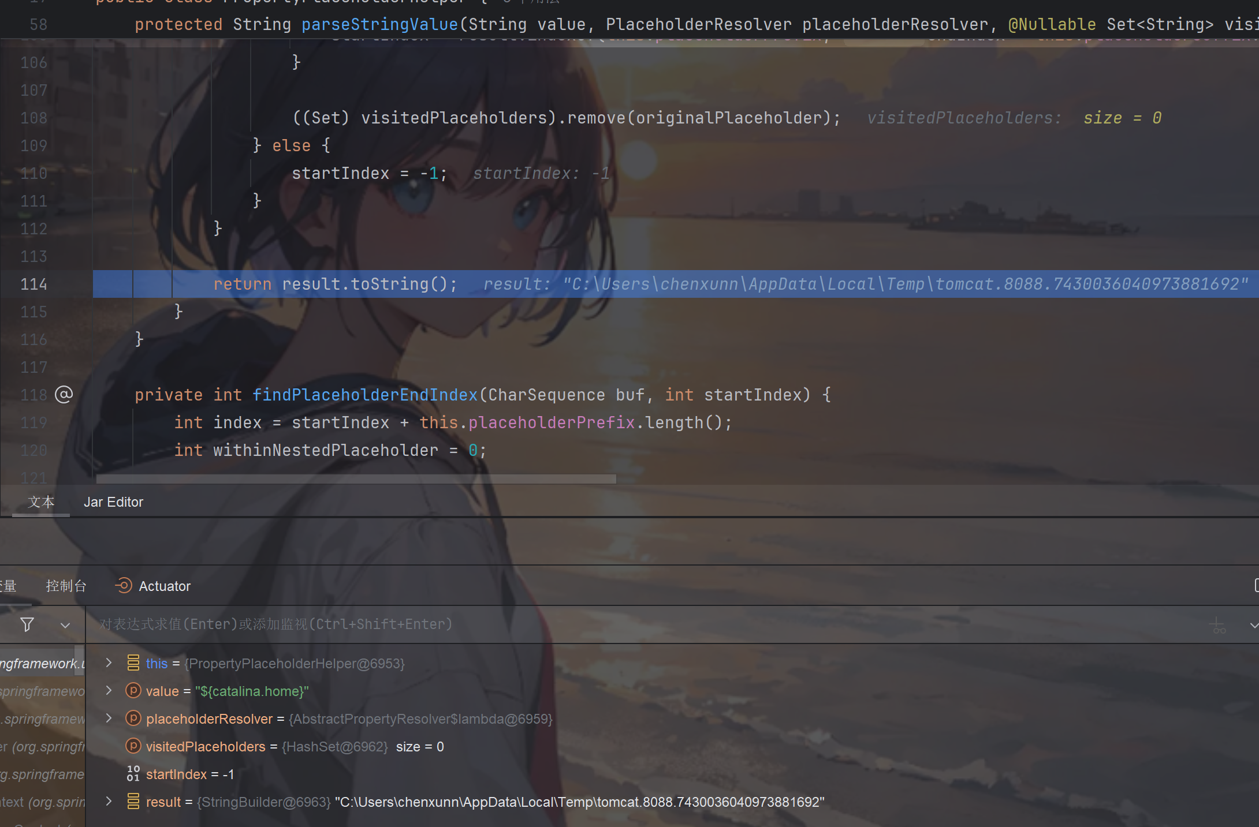Click the binary icon beside startIndex variable

(133, 774)
